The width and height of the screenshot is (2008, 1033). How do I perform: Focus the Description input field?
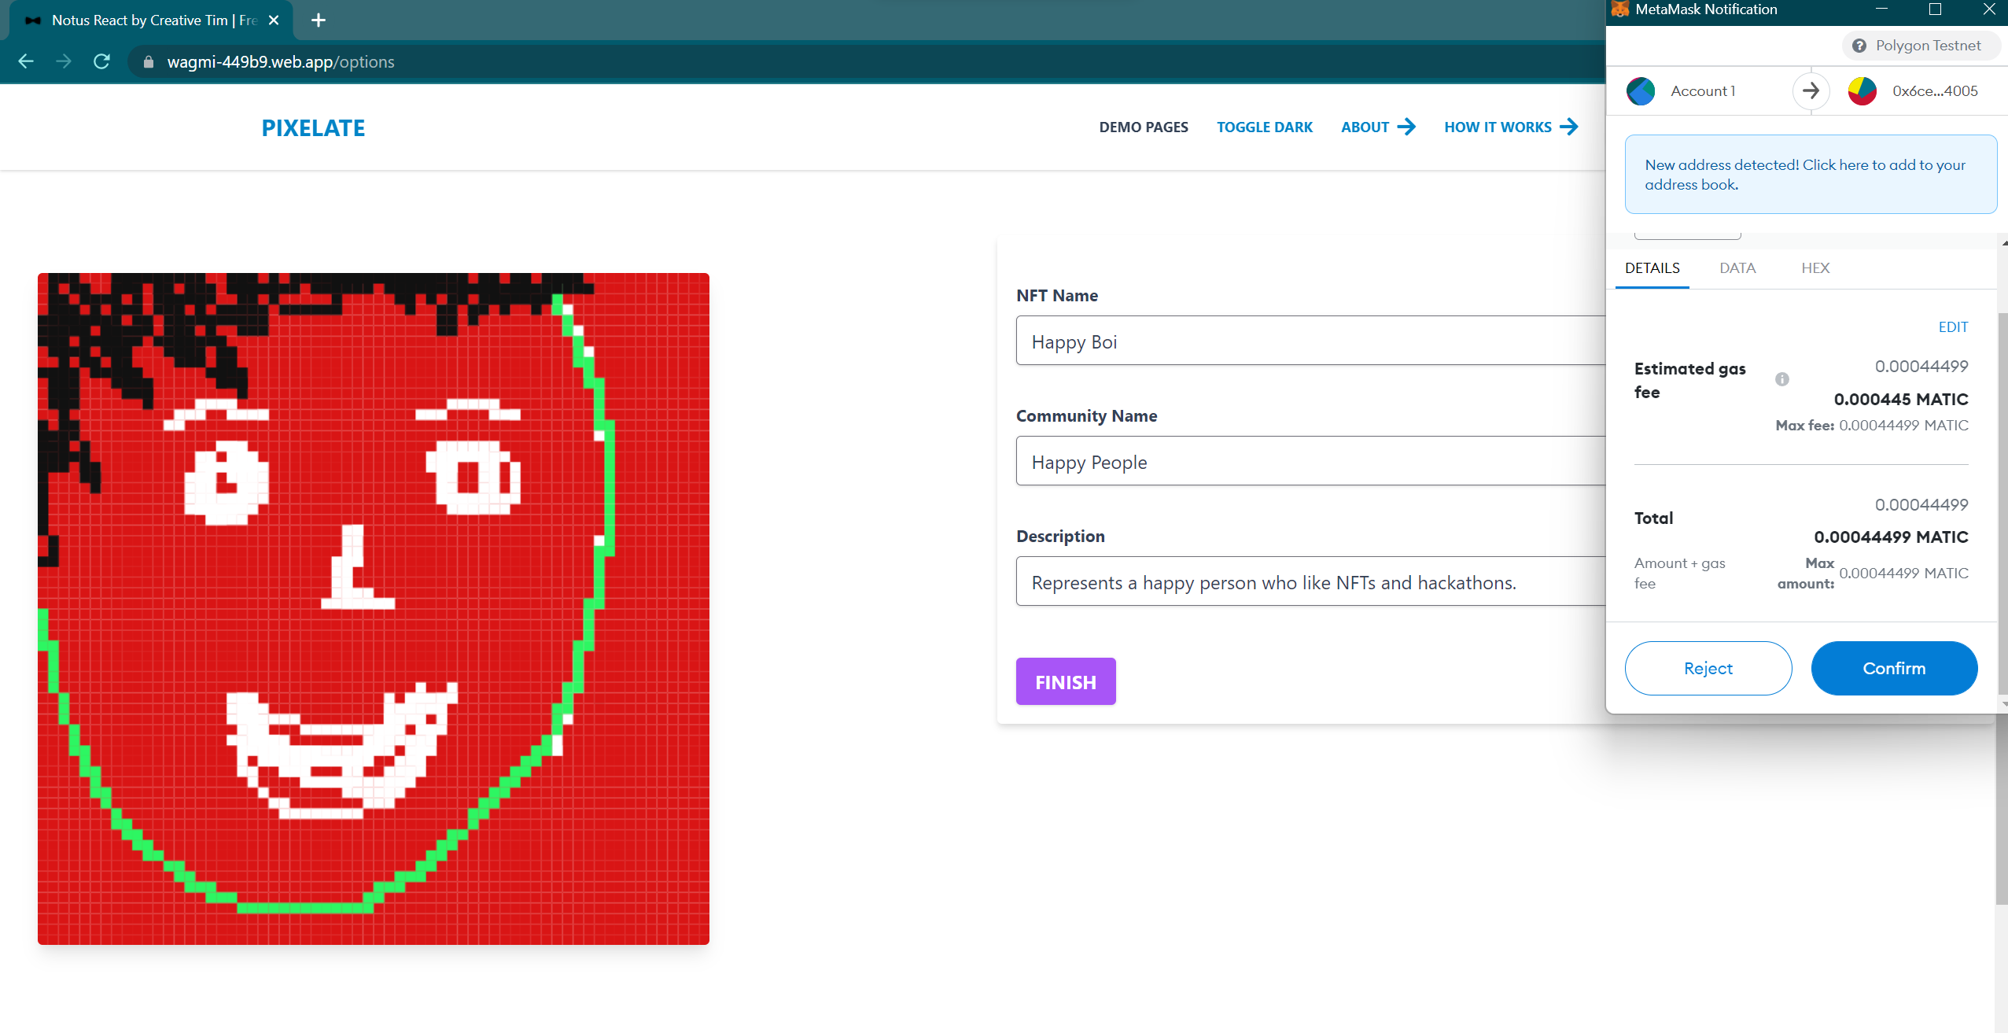click(1310, 581)
